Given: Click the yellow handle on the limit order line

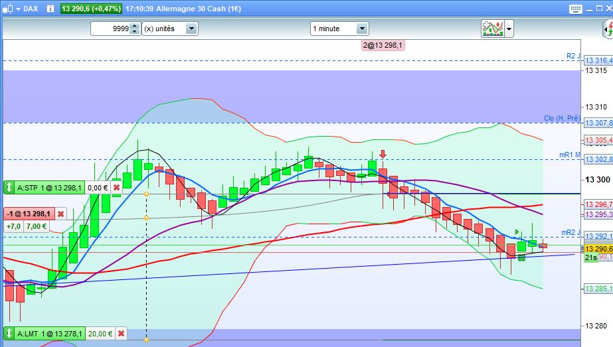Looking at the screenshot, I should tap(146, 340).
